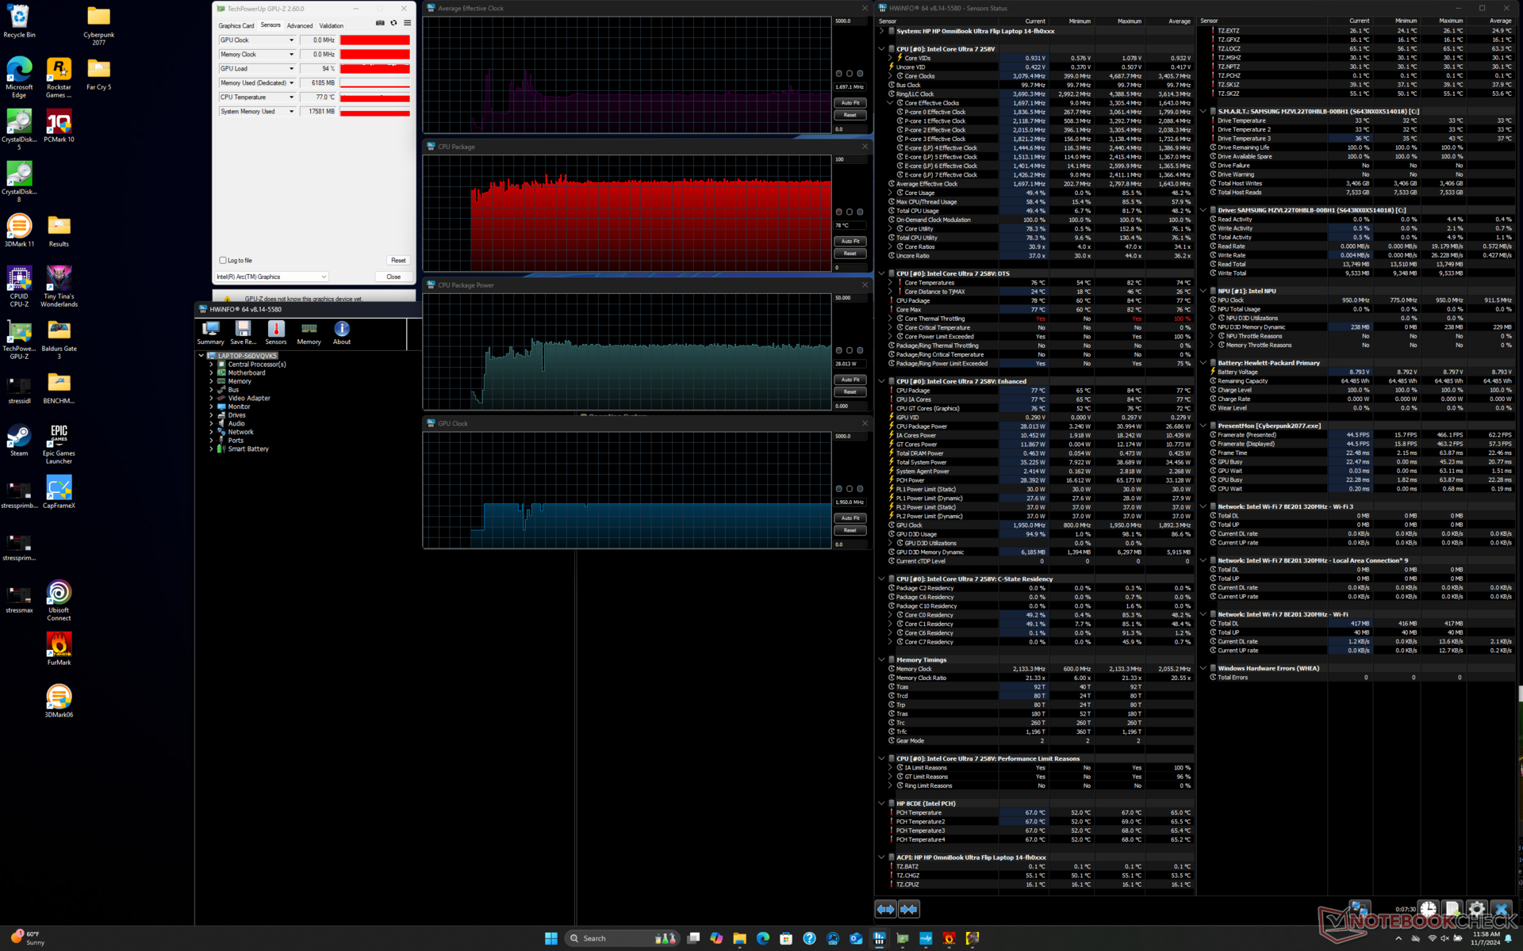The height and width of the screenshot is (951, 1523).
Task: Select the FurMark desktop icon
Action: tap(59, 648)
